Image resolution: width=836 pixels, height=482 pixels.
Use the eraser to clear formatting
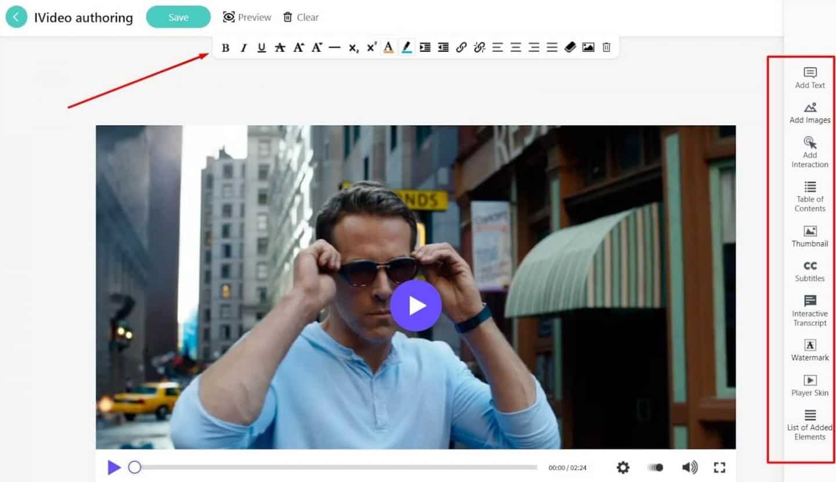(x=570, y=48)
